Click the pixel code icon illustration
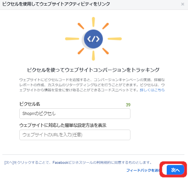The image size is (188, 178). click(93, 39)
